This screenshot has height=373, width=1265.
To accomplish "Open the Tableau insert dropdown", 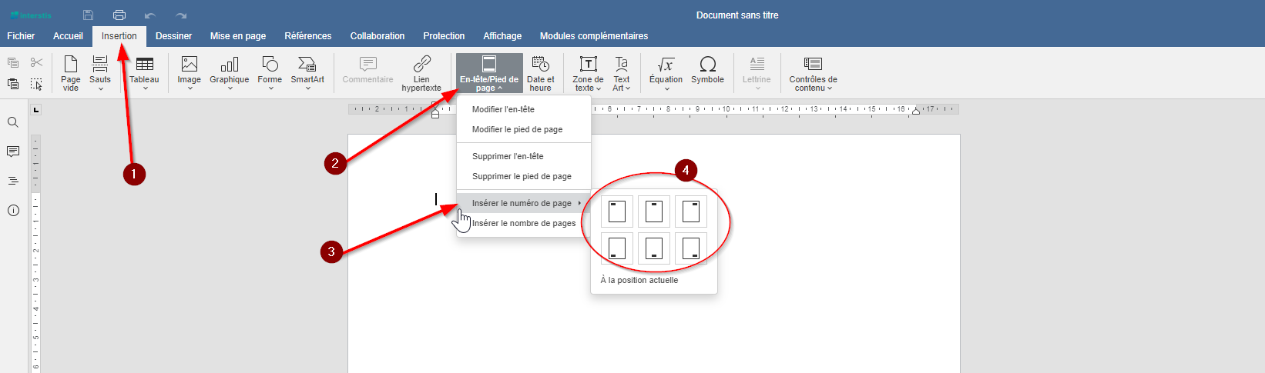I will pos(144,73).
